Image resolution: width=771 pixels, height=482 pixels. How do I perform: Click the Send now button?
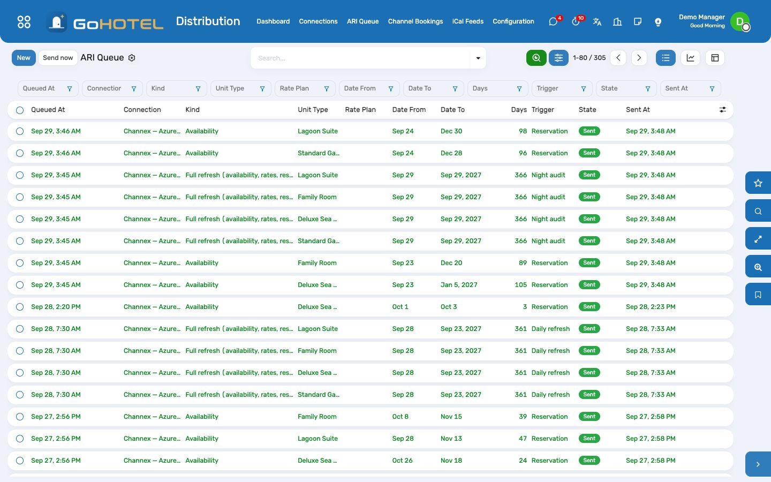click(x=58, y=58)
